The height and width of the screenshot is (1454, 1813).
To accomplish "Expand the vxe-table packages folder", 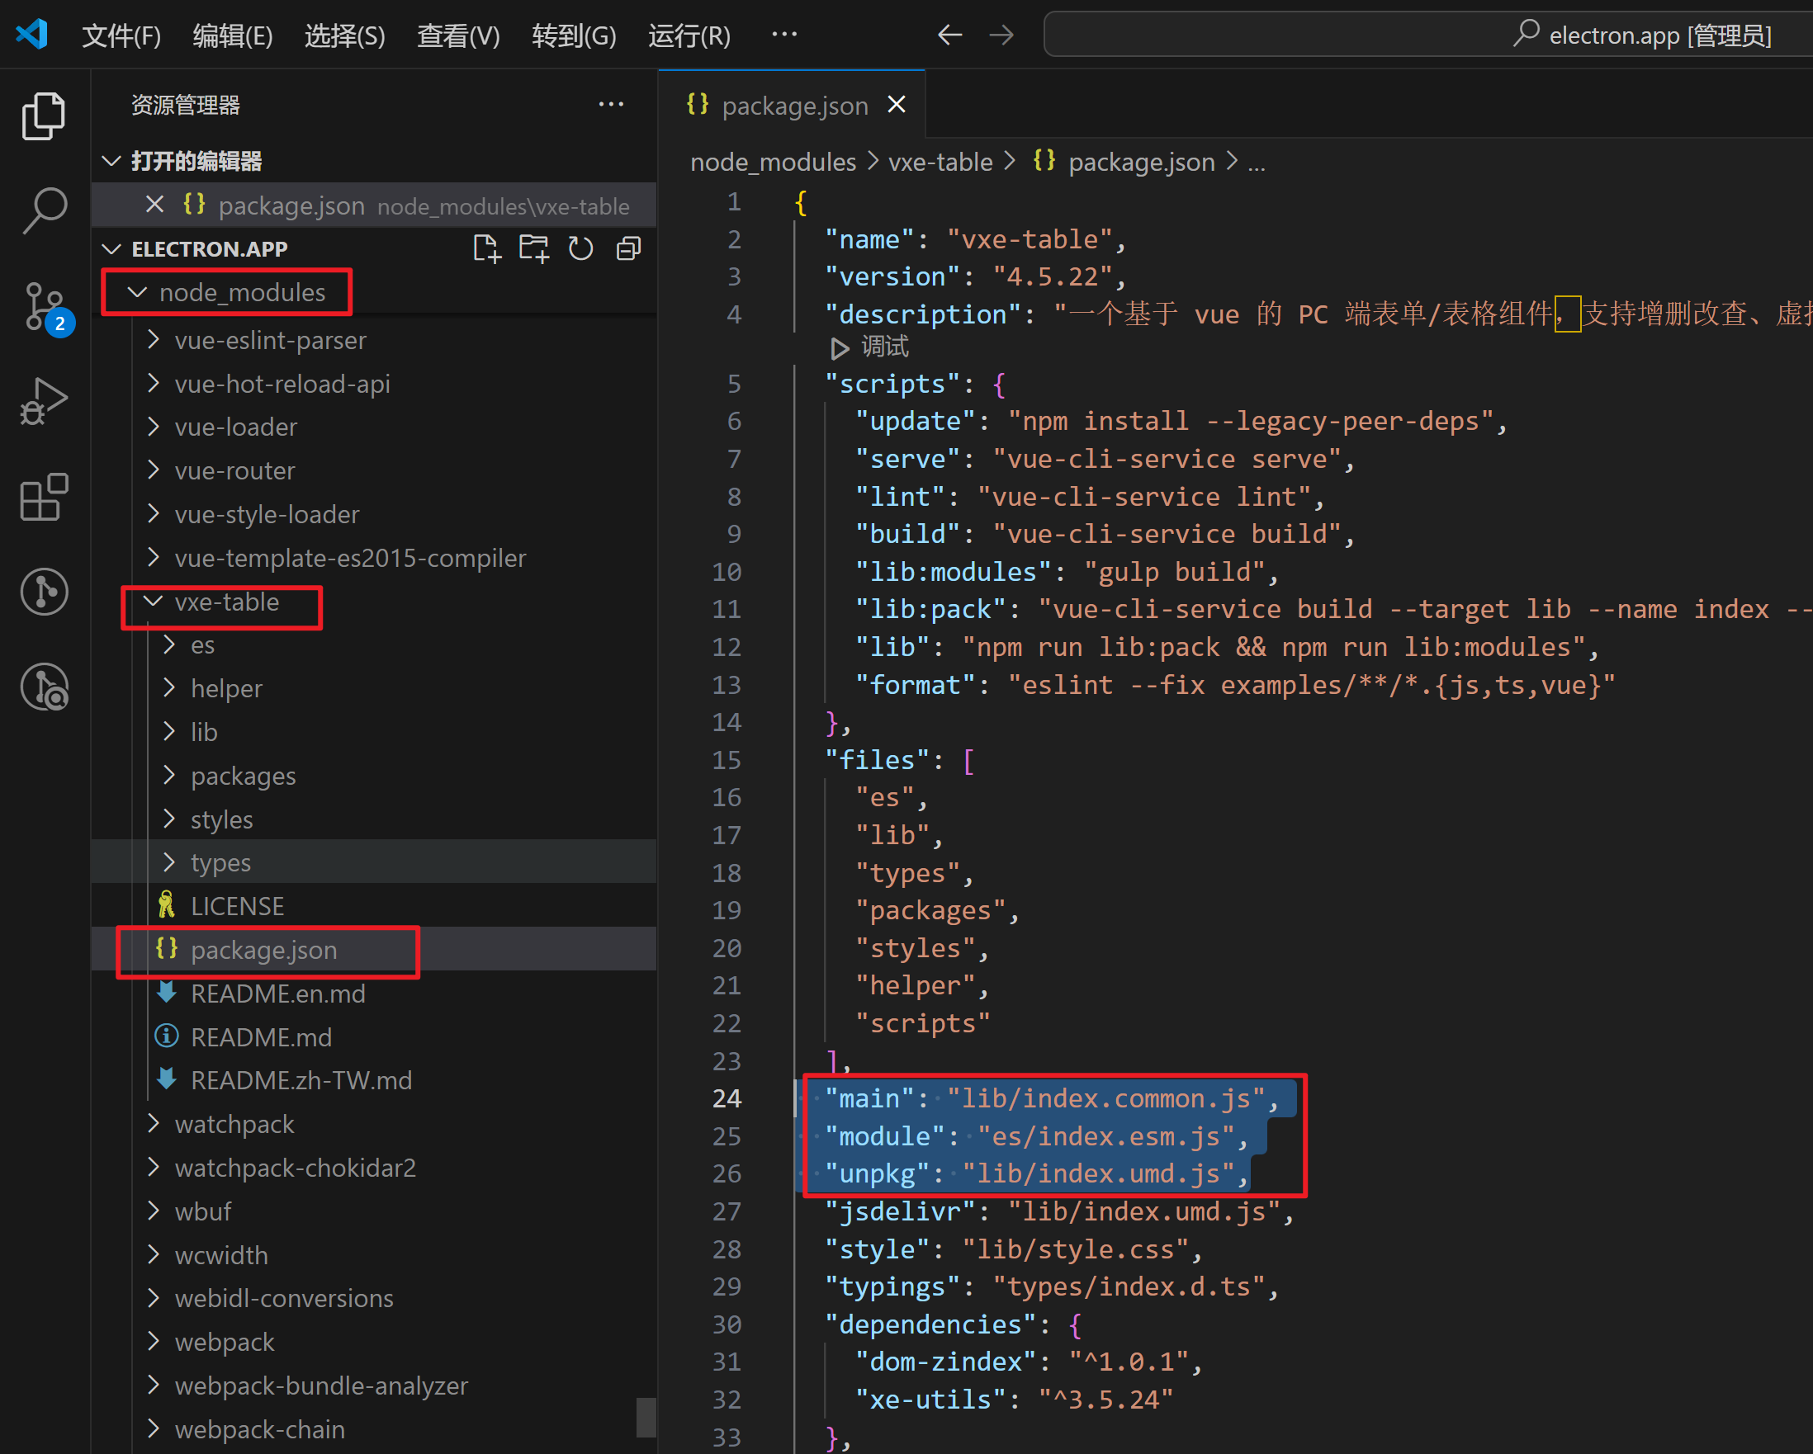I will click(x=242, y=775).
